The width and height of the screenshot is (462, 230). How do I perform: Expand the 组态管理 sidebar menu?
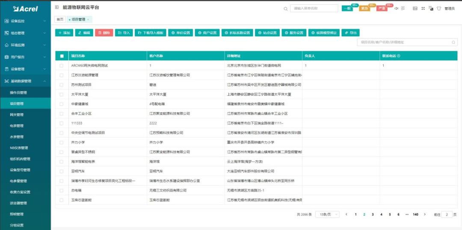pyautogui.click(x=25, y=33)
